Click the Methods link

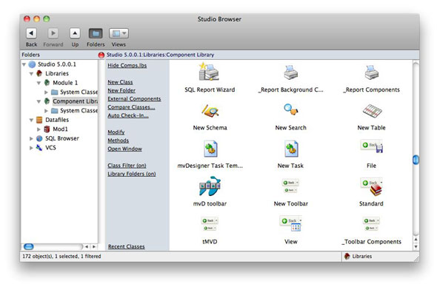click(119, 141)
